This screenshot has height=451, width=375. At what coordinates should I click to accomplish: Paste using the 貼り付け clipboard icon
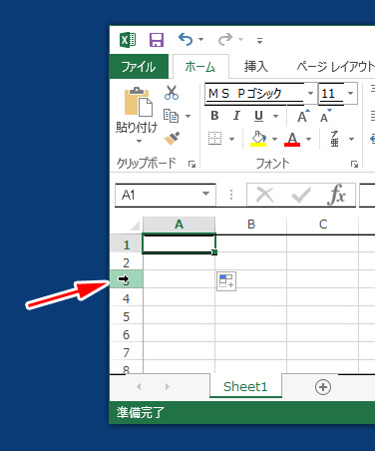[139, 102]
